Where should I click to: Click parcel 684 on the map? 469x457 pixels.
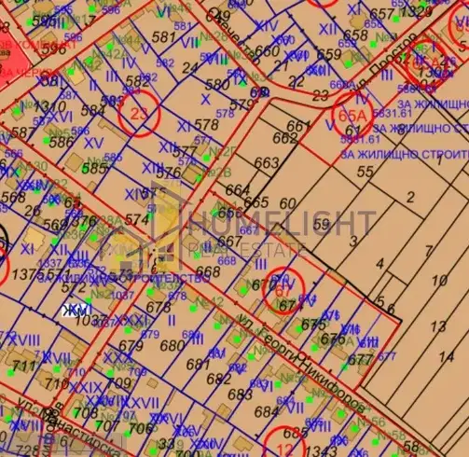coord(267,412)
